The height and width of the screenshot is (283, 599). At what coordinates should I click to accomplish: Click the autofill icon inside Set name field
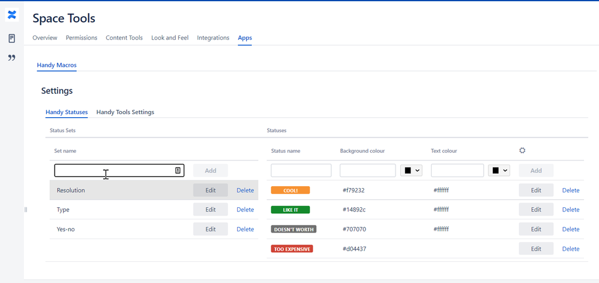click(x=178, y=171)
